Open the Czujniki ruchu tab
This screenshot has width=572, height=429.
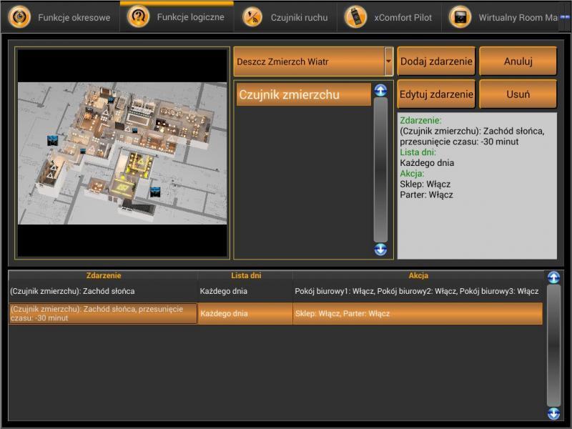click(x=285, y=17)
